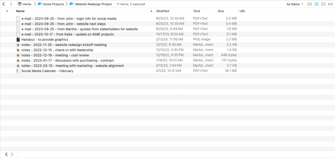Select the e-mail from Katie about AIME projects
335x158 pixels.
click(67, 34)
